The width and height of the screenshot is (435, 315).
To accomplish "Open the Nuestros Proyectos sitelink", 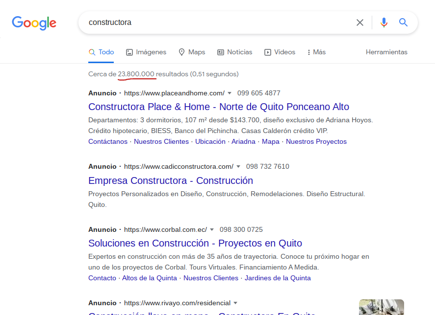I will tap(316, 141).
